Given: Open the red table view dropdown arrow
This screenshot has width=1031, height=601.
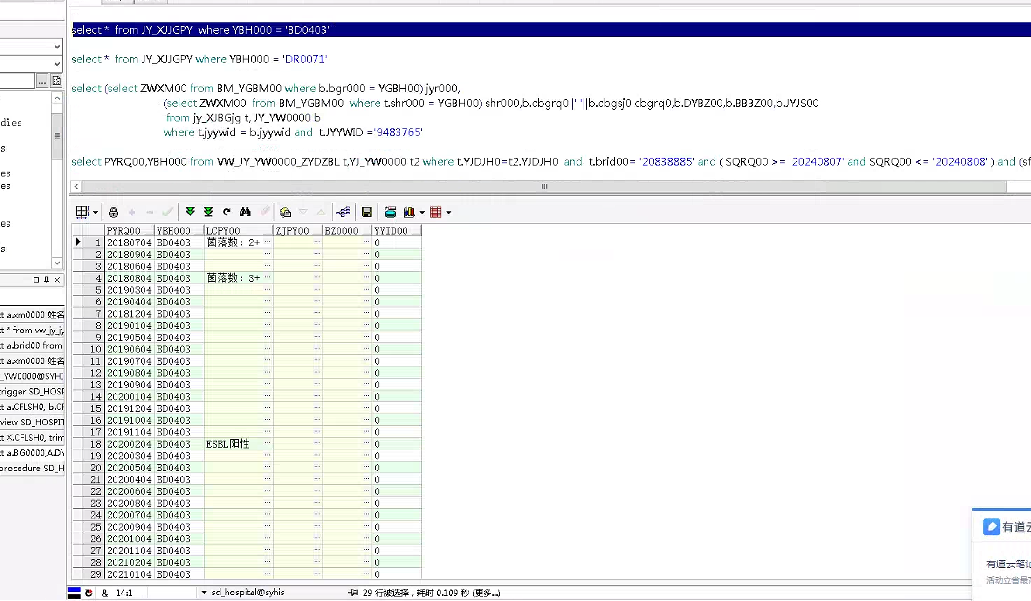Looking at the screenshot, I should coord(449,213).
